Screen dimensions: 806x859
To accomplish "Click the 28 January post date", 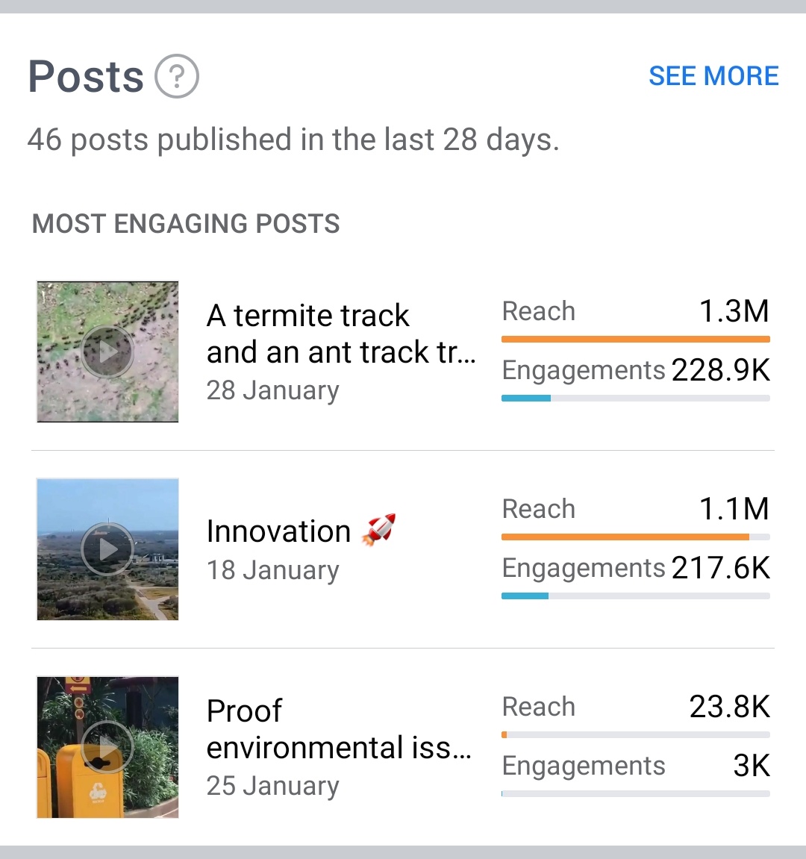I will (x=273, y=390).
